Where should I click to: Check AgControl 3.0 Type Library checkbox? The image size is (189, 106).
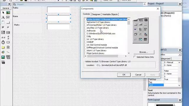(85, 22)
